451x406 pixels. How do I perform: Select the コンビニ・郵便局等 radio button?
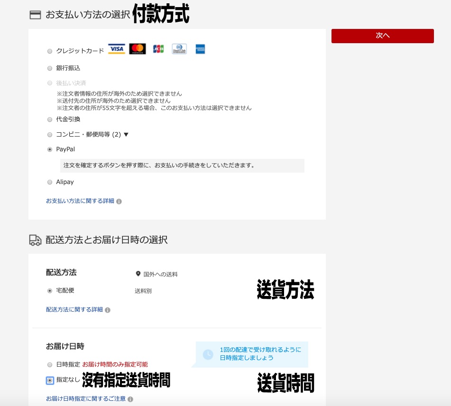coord(50,135)
